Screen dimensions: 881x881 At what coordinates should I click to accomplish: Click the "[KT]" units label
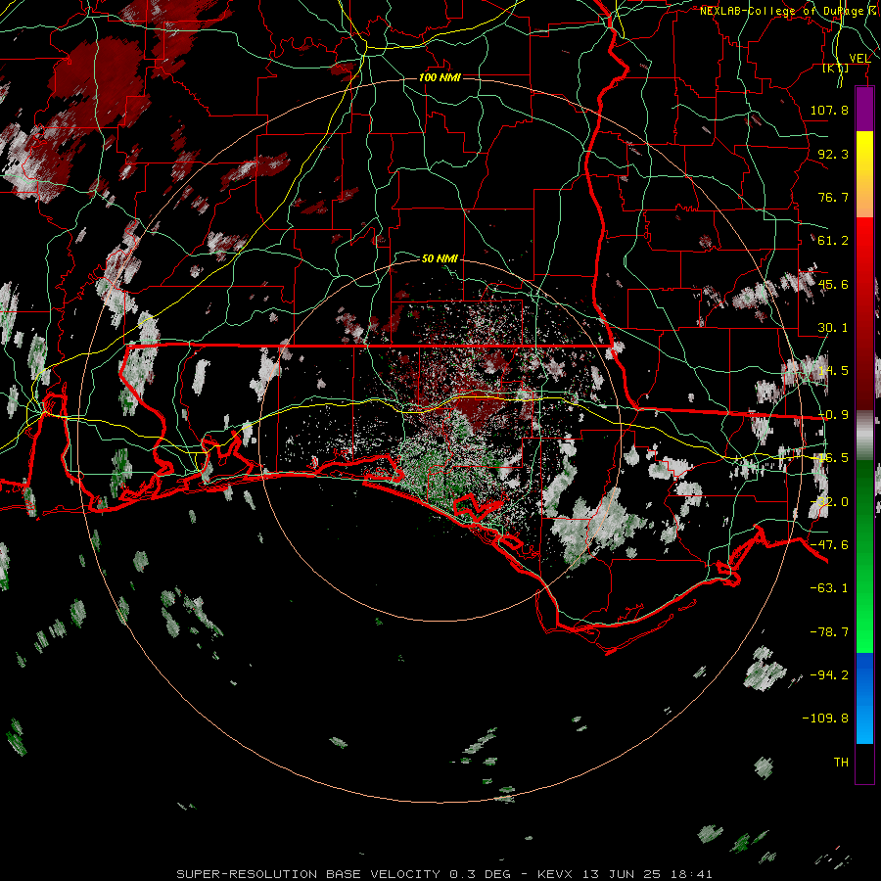(x=836, y=69)
